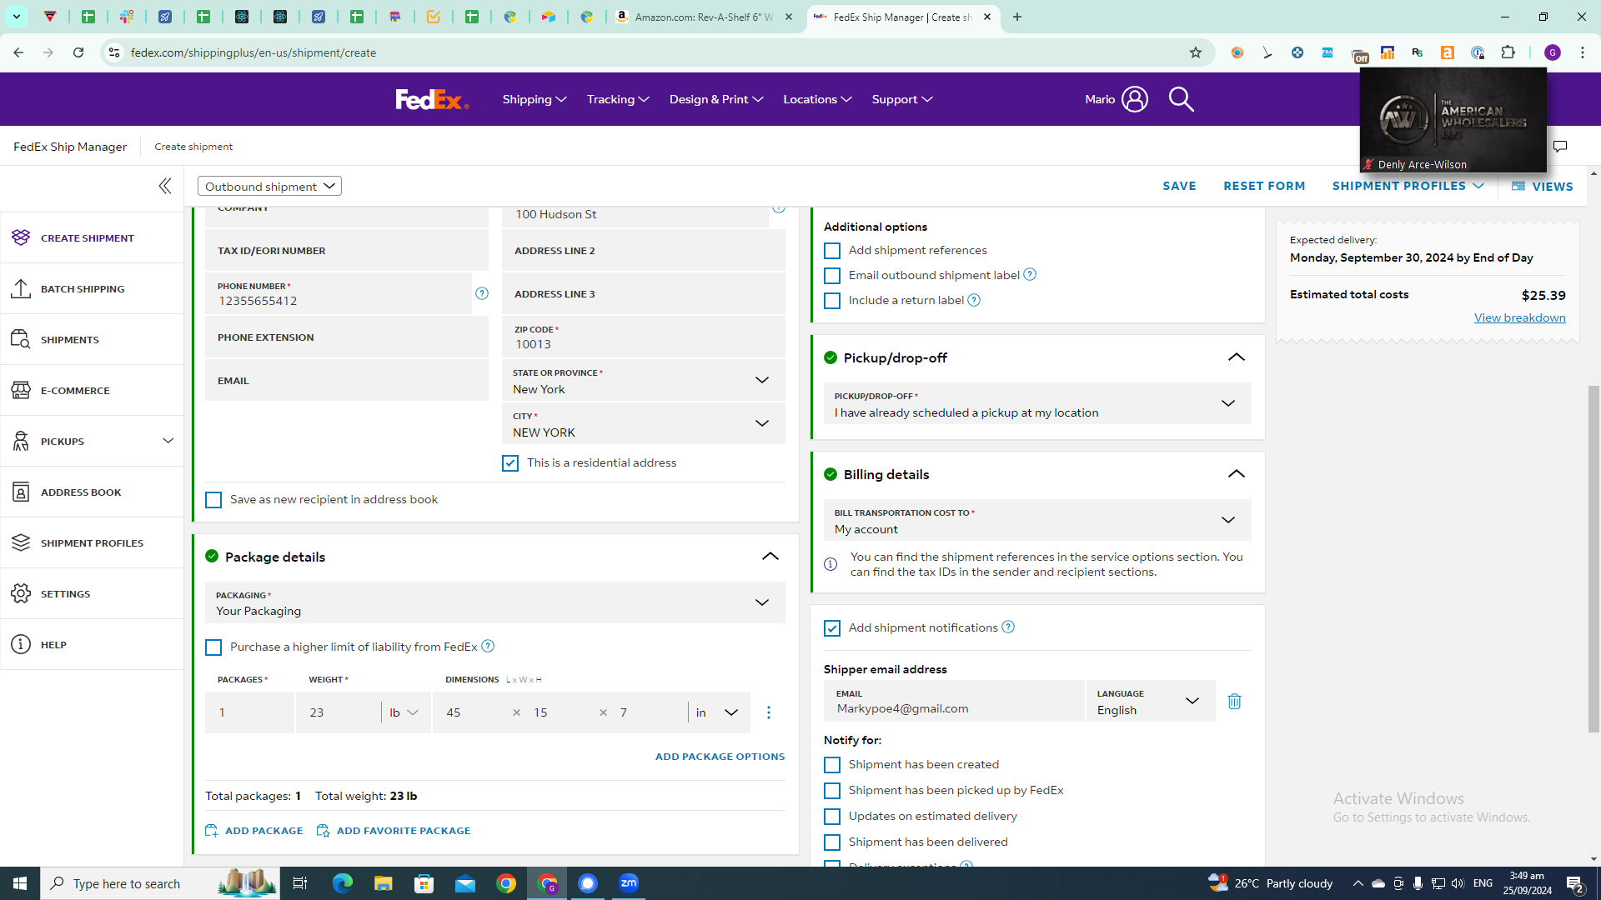Click help icon for higher liability limit
Screen dimensions: 1601x900
point(488,646)
